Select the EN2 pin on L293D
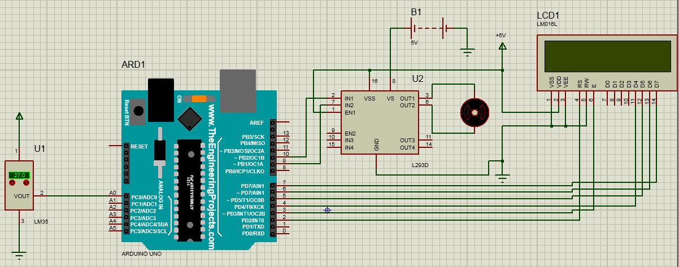This screenshot has width=679, height=267. click(350, 134)
